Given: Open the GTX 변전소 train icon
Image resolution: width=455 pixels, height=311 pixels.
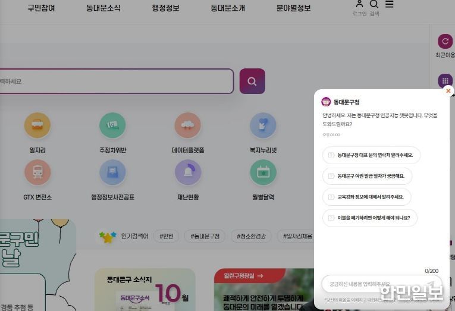Looking at the screenshot, I should point(37,172).
